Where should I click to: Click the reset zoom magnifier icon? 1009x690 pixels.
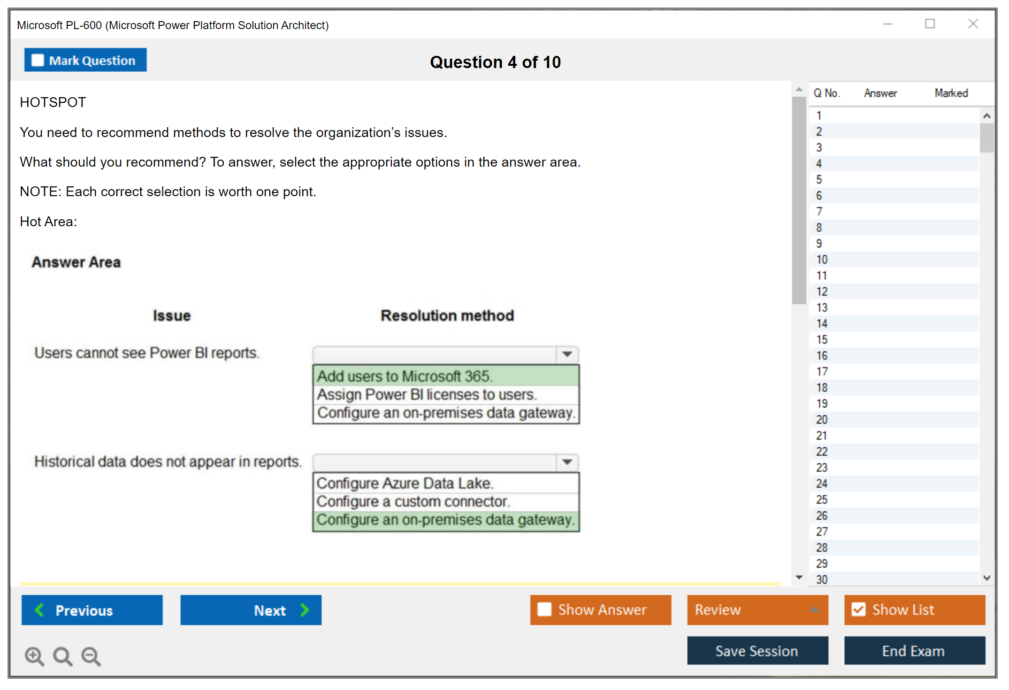(62, 656)
